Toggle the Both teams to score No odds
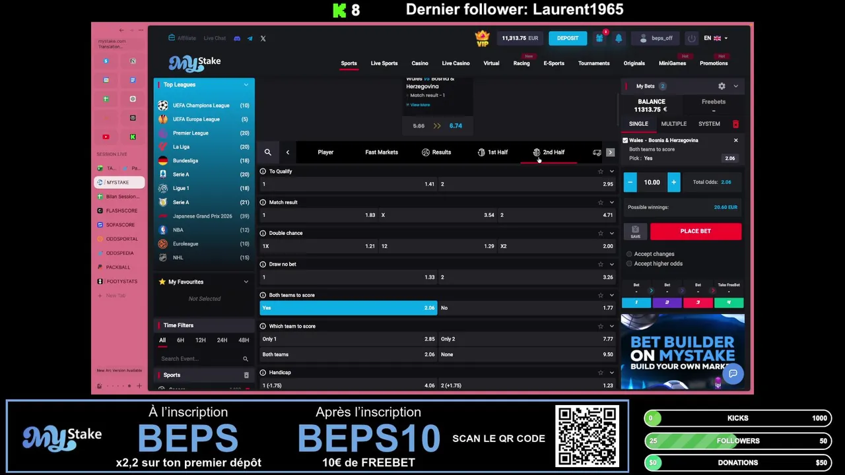Viewport: 845px width, 475px height. 527,308
